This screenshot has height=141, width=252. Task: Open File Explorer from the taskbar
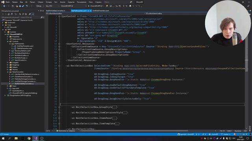coord(16,138)
